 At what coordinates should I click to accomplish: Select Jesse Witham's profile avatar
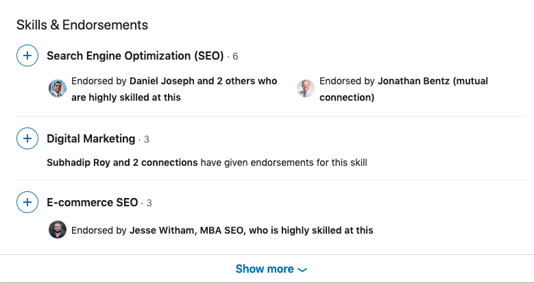(58, 230)
